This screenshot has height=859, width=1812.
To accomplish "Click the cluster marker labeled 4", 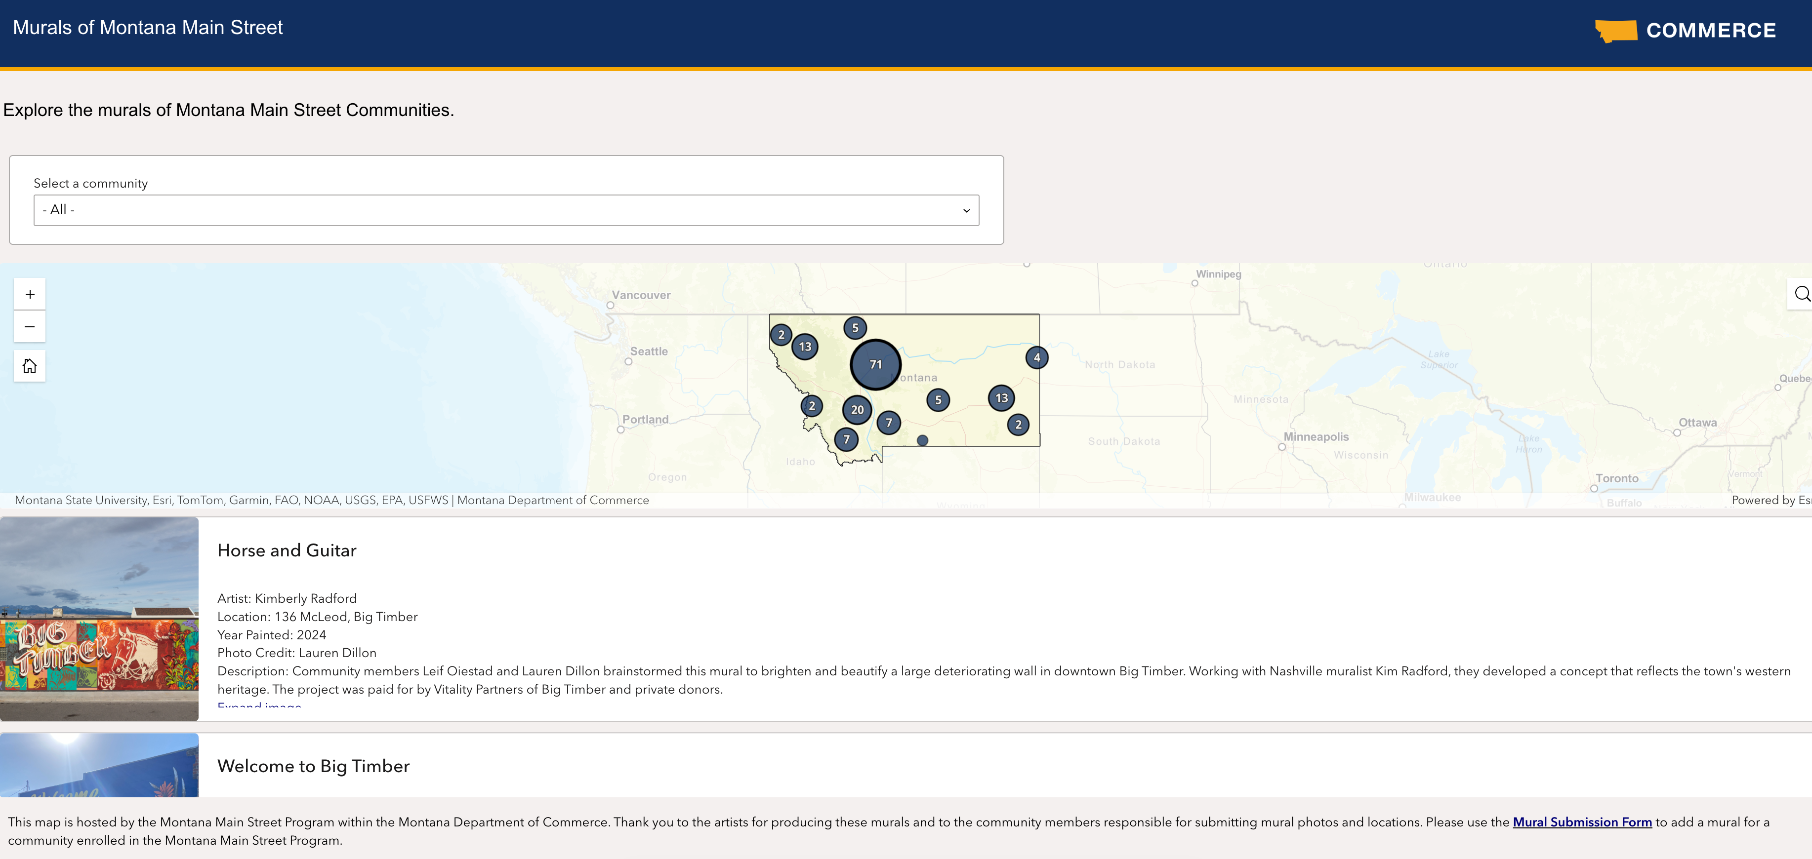I will pyautogui.click(x=1037, y=358).
